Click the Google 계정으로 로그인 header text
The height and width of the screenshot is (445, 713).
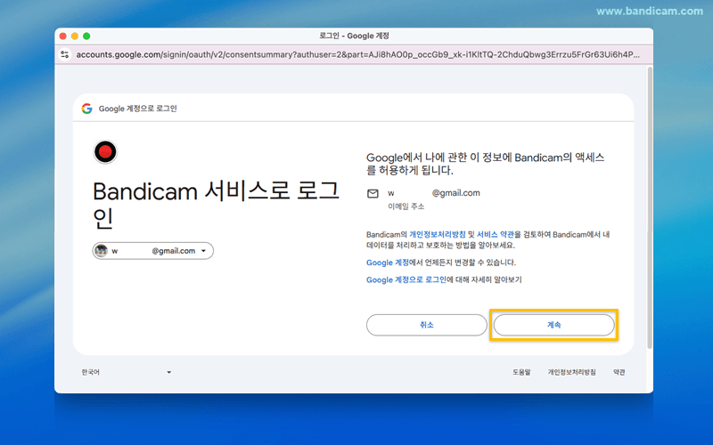138,109
